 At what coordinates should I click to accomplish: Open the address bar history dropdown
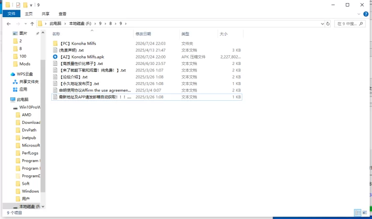point(322,24)
